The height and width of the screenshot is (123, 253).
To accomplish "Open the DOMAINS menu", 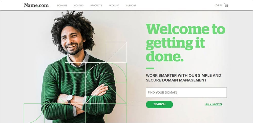I will (x=62, y=6).
